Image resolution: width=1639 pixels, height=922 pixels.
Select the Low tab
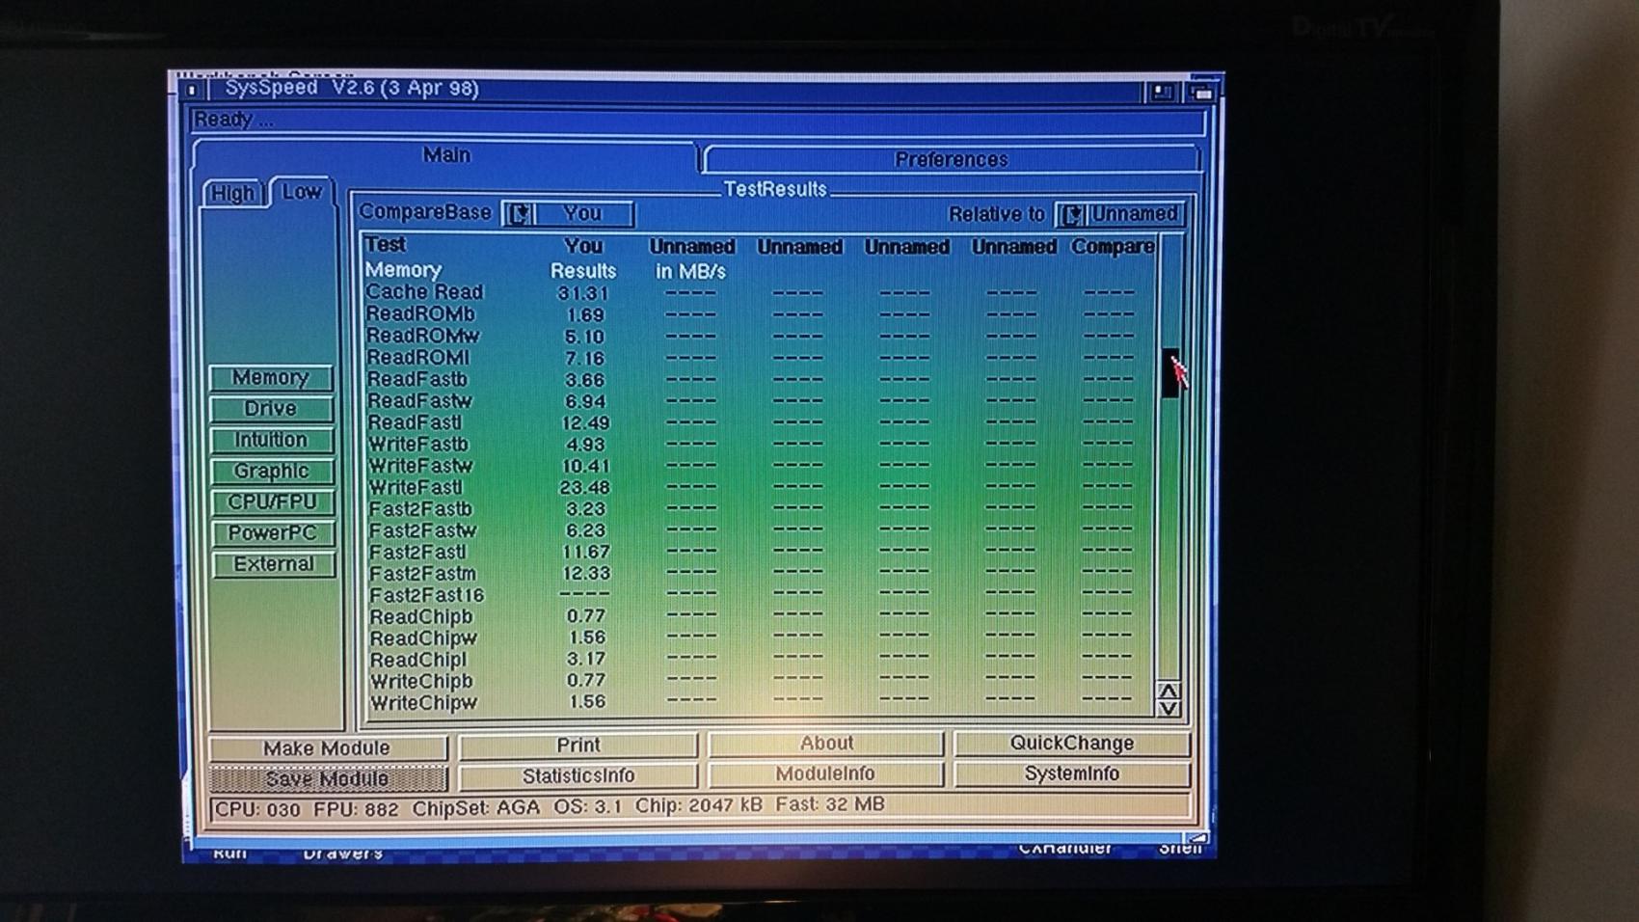[302, 192]
